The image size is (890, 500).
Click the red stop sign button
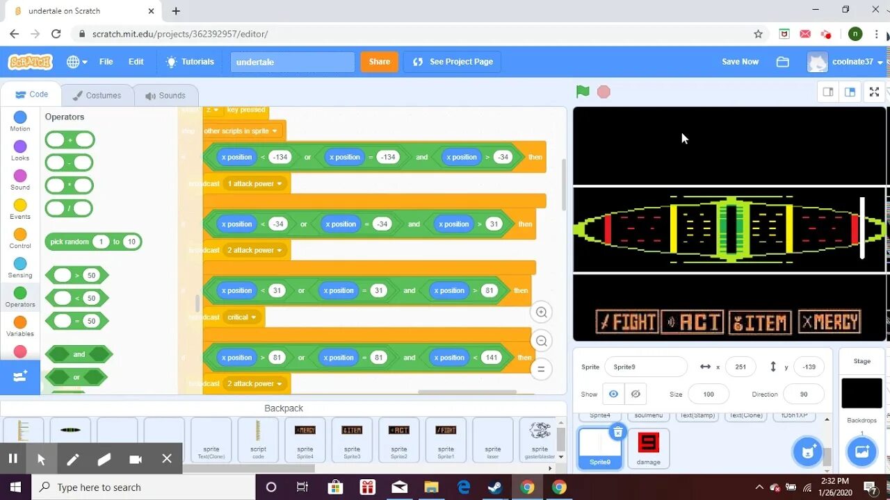(x=604, y=92)
